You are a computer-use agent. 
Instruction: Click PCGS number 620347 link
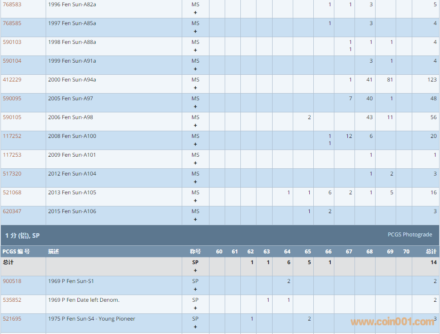click(x=12, y=211)
